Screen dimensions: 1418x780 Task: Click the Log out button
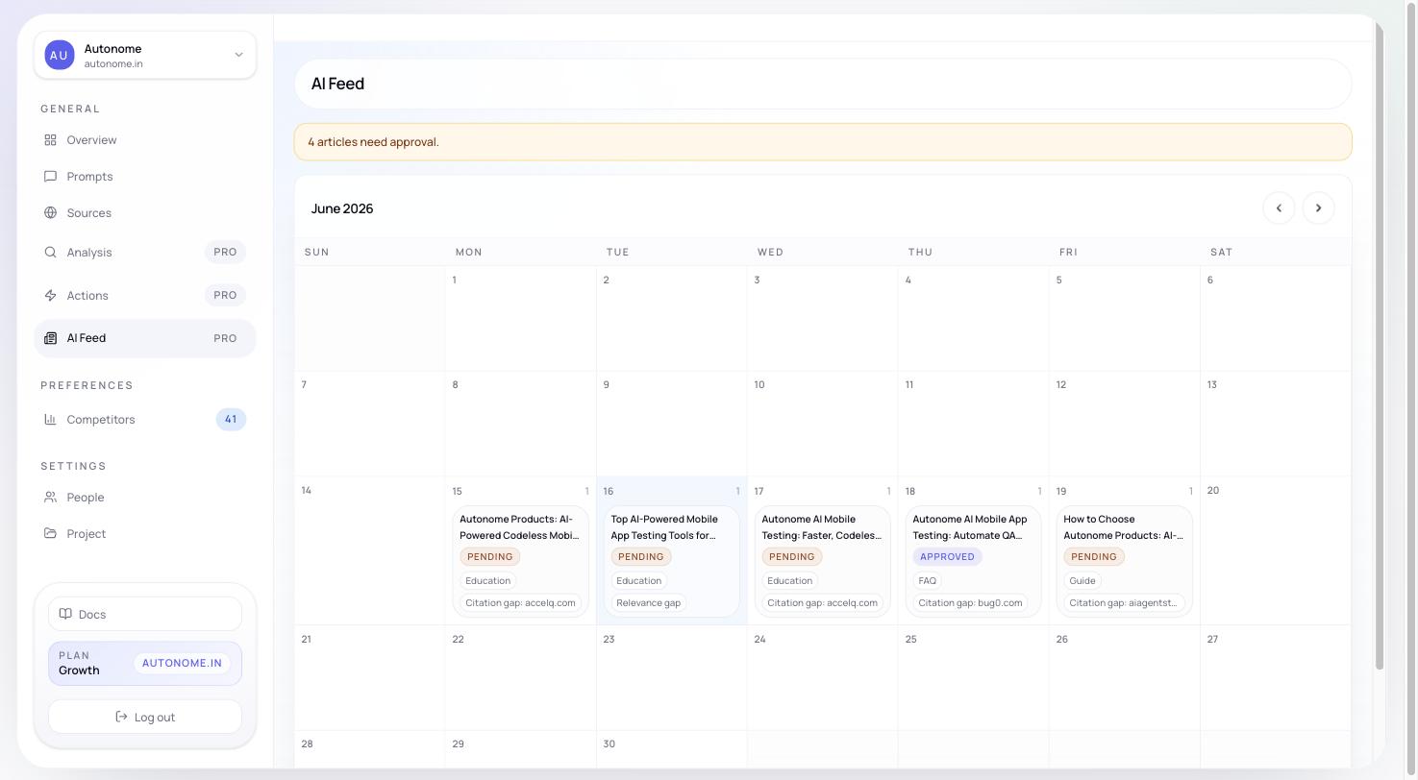click(145, 718)
